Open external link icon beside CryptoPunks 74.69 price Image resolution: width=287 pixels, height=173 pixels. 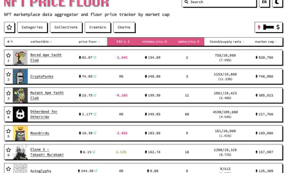click(x=95, y=76)
